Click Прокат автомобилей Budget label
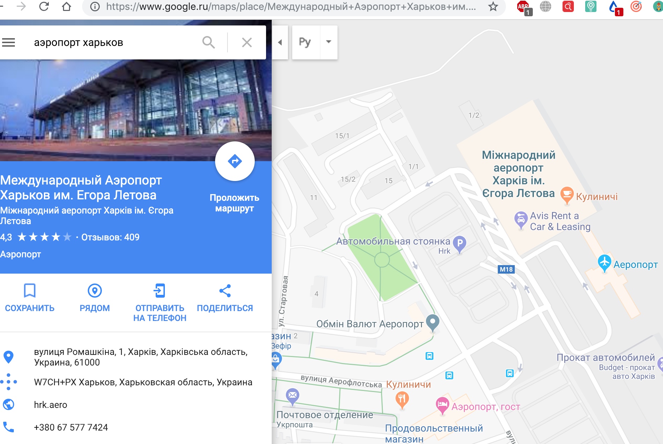This screenshot has width=663, height=444. [x=606, y=367]
